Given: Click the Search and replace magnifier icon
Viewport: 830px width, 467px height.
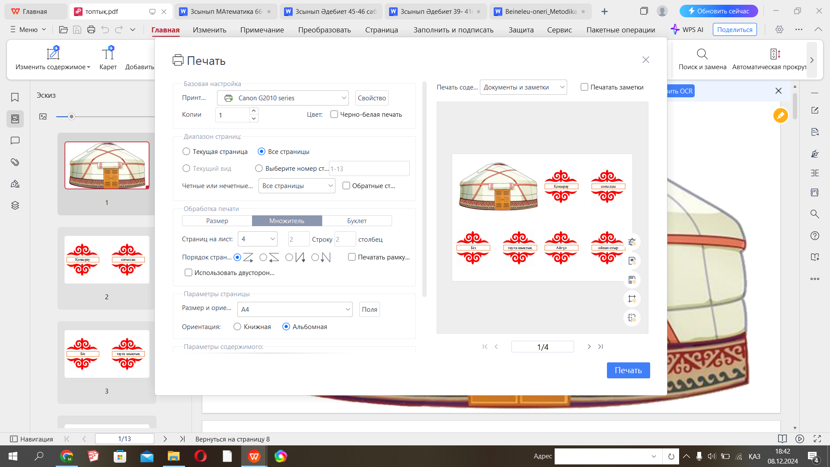Looking at the screenshot, I should 702,54.
